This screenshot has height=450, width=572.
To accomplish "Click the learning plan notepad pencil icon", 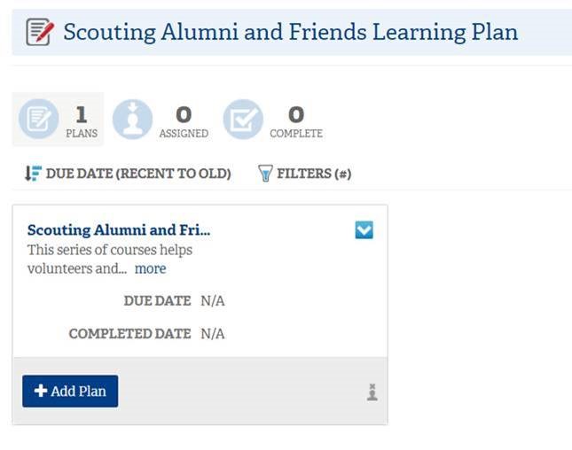I will [40, 32].
